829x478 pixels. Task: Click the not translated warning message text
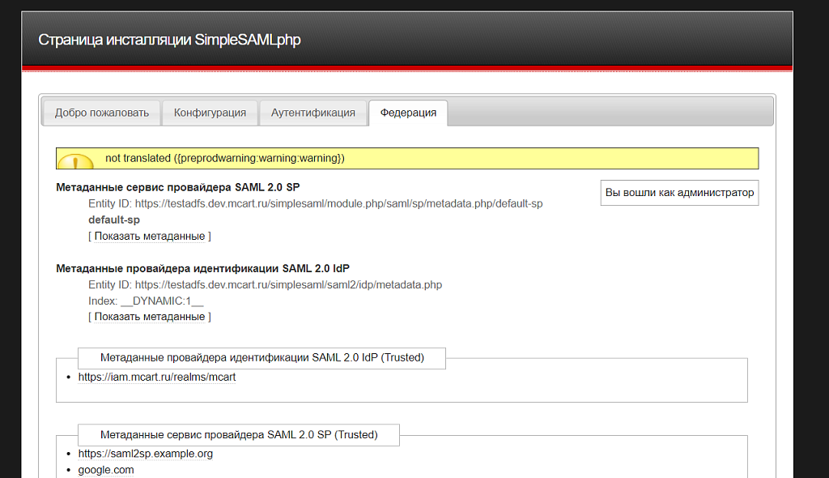(235, 159)
